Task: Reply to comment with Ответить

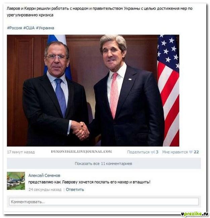Action: (x=75, y=189)
